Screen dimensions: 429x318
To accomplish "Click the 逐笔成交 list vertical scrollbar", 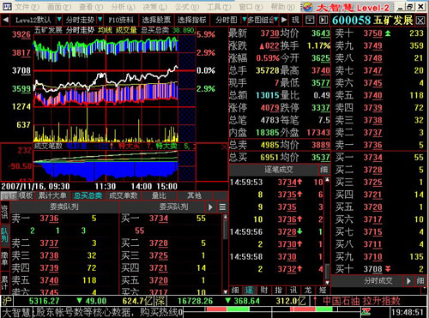I will [x=327, y=231].
